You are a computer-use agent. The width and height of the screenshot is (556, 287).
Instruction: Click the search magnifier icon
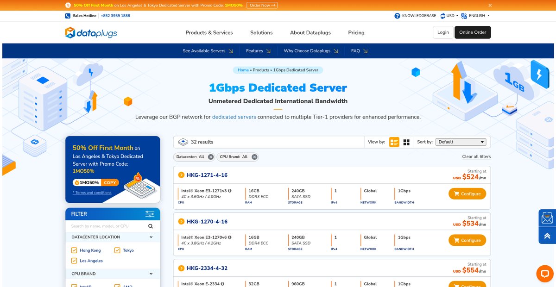tap(151, 226)
